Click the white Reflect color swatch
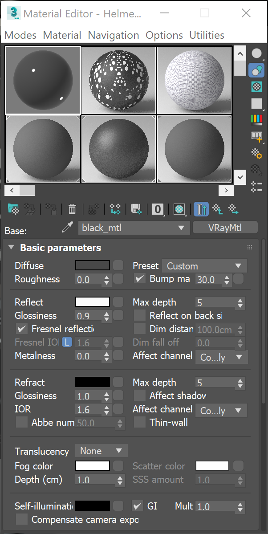 93,302
